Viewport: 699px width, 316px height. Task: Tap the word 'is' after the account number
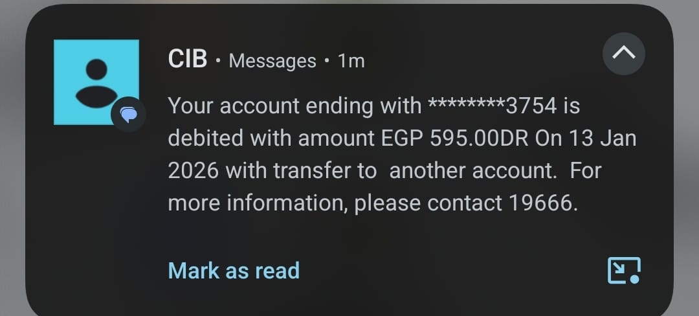click(x=571, y=105)
